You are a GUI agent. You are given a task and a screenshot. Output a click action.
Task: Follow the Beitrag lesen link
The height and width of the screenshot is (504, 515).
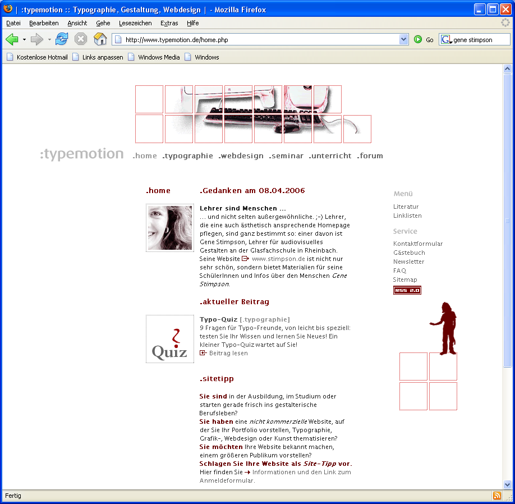pyautogui.click(x=228, y=353)
